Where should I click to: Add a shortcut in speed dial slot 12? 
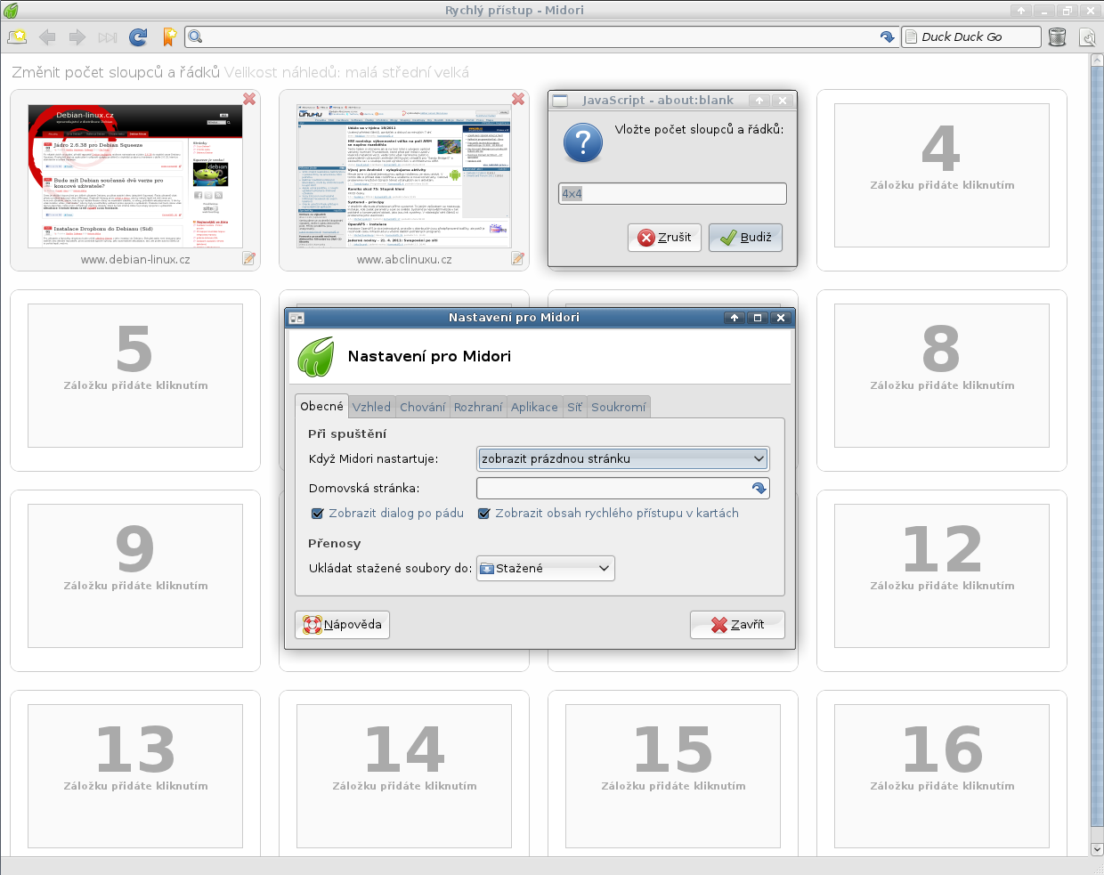point(942,576)
